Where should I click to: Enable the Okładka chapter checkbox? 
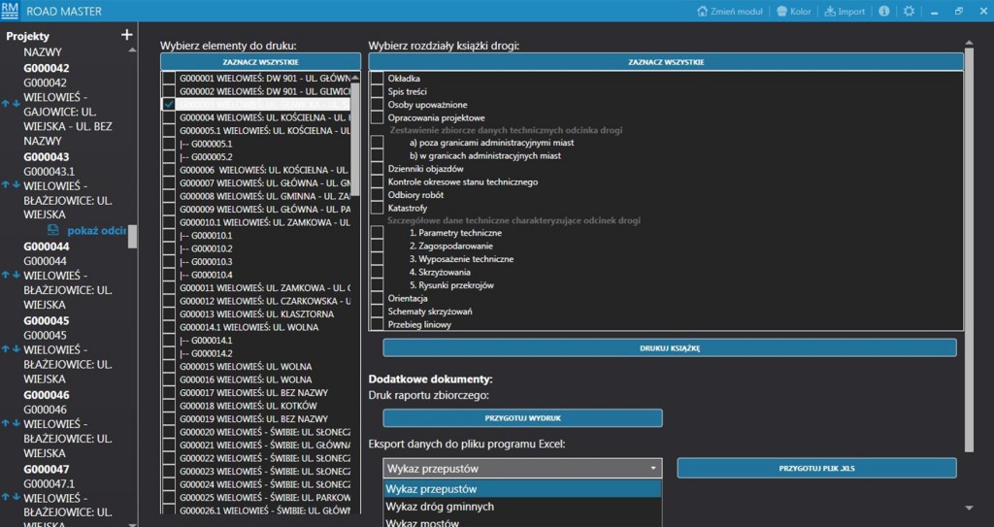tap(378, 79)
